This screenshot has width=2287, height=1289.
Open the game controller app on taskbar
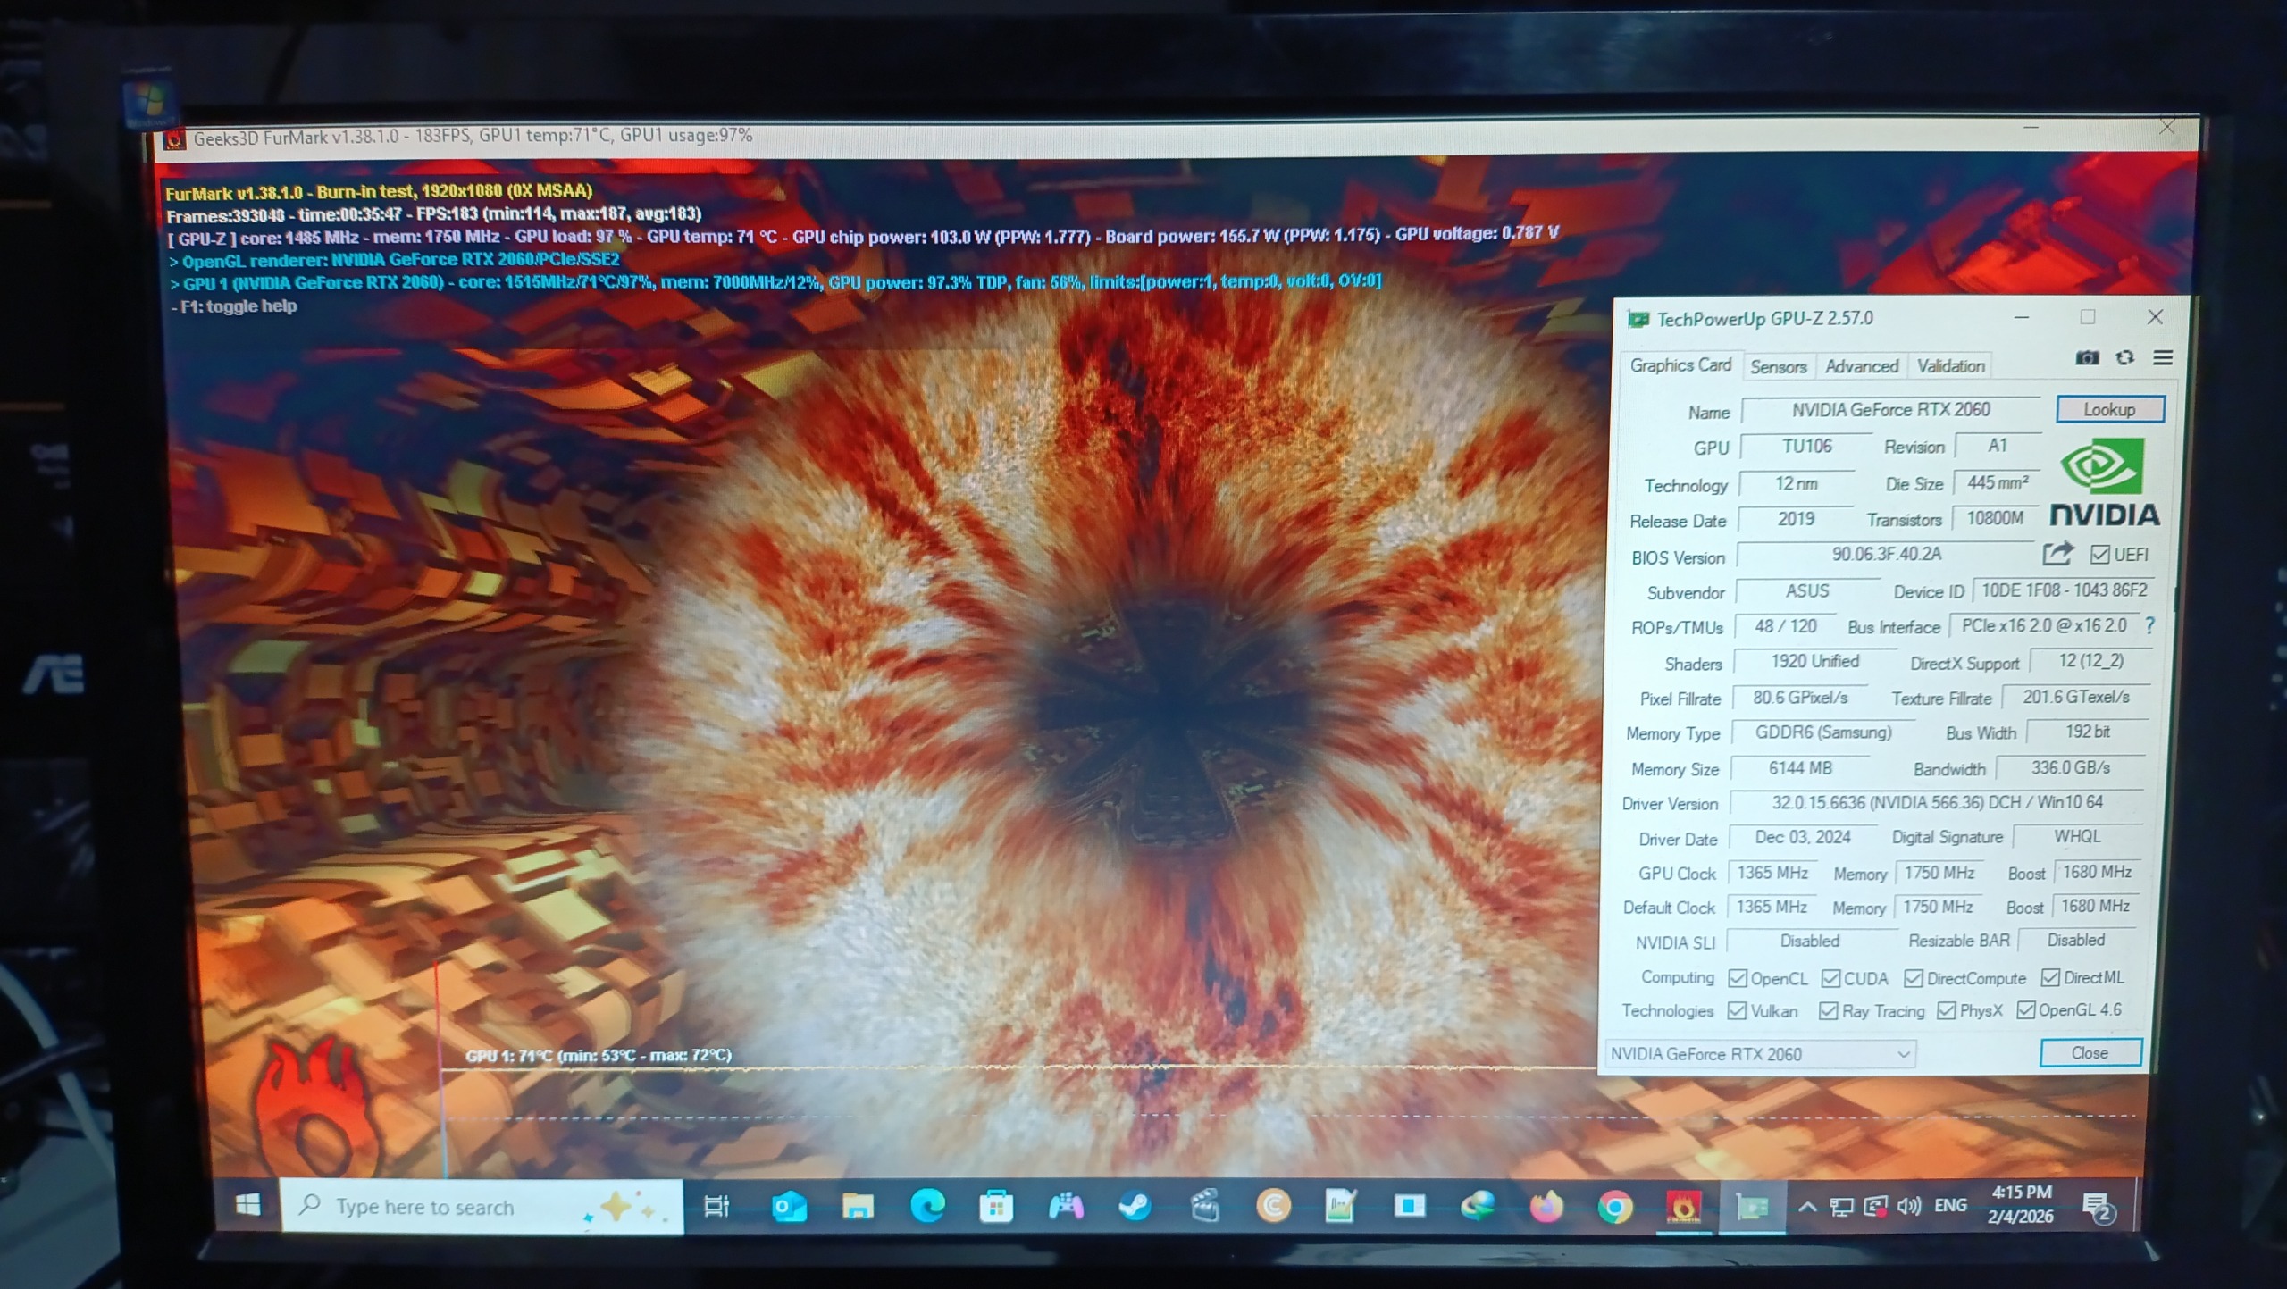pos(1066,1207)
